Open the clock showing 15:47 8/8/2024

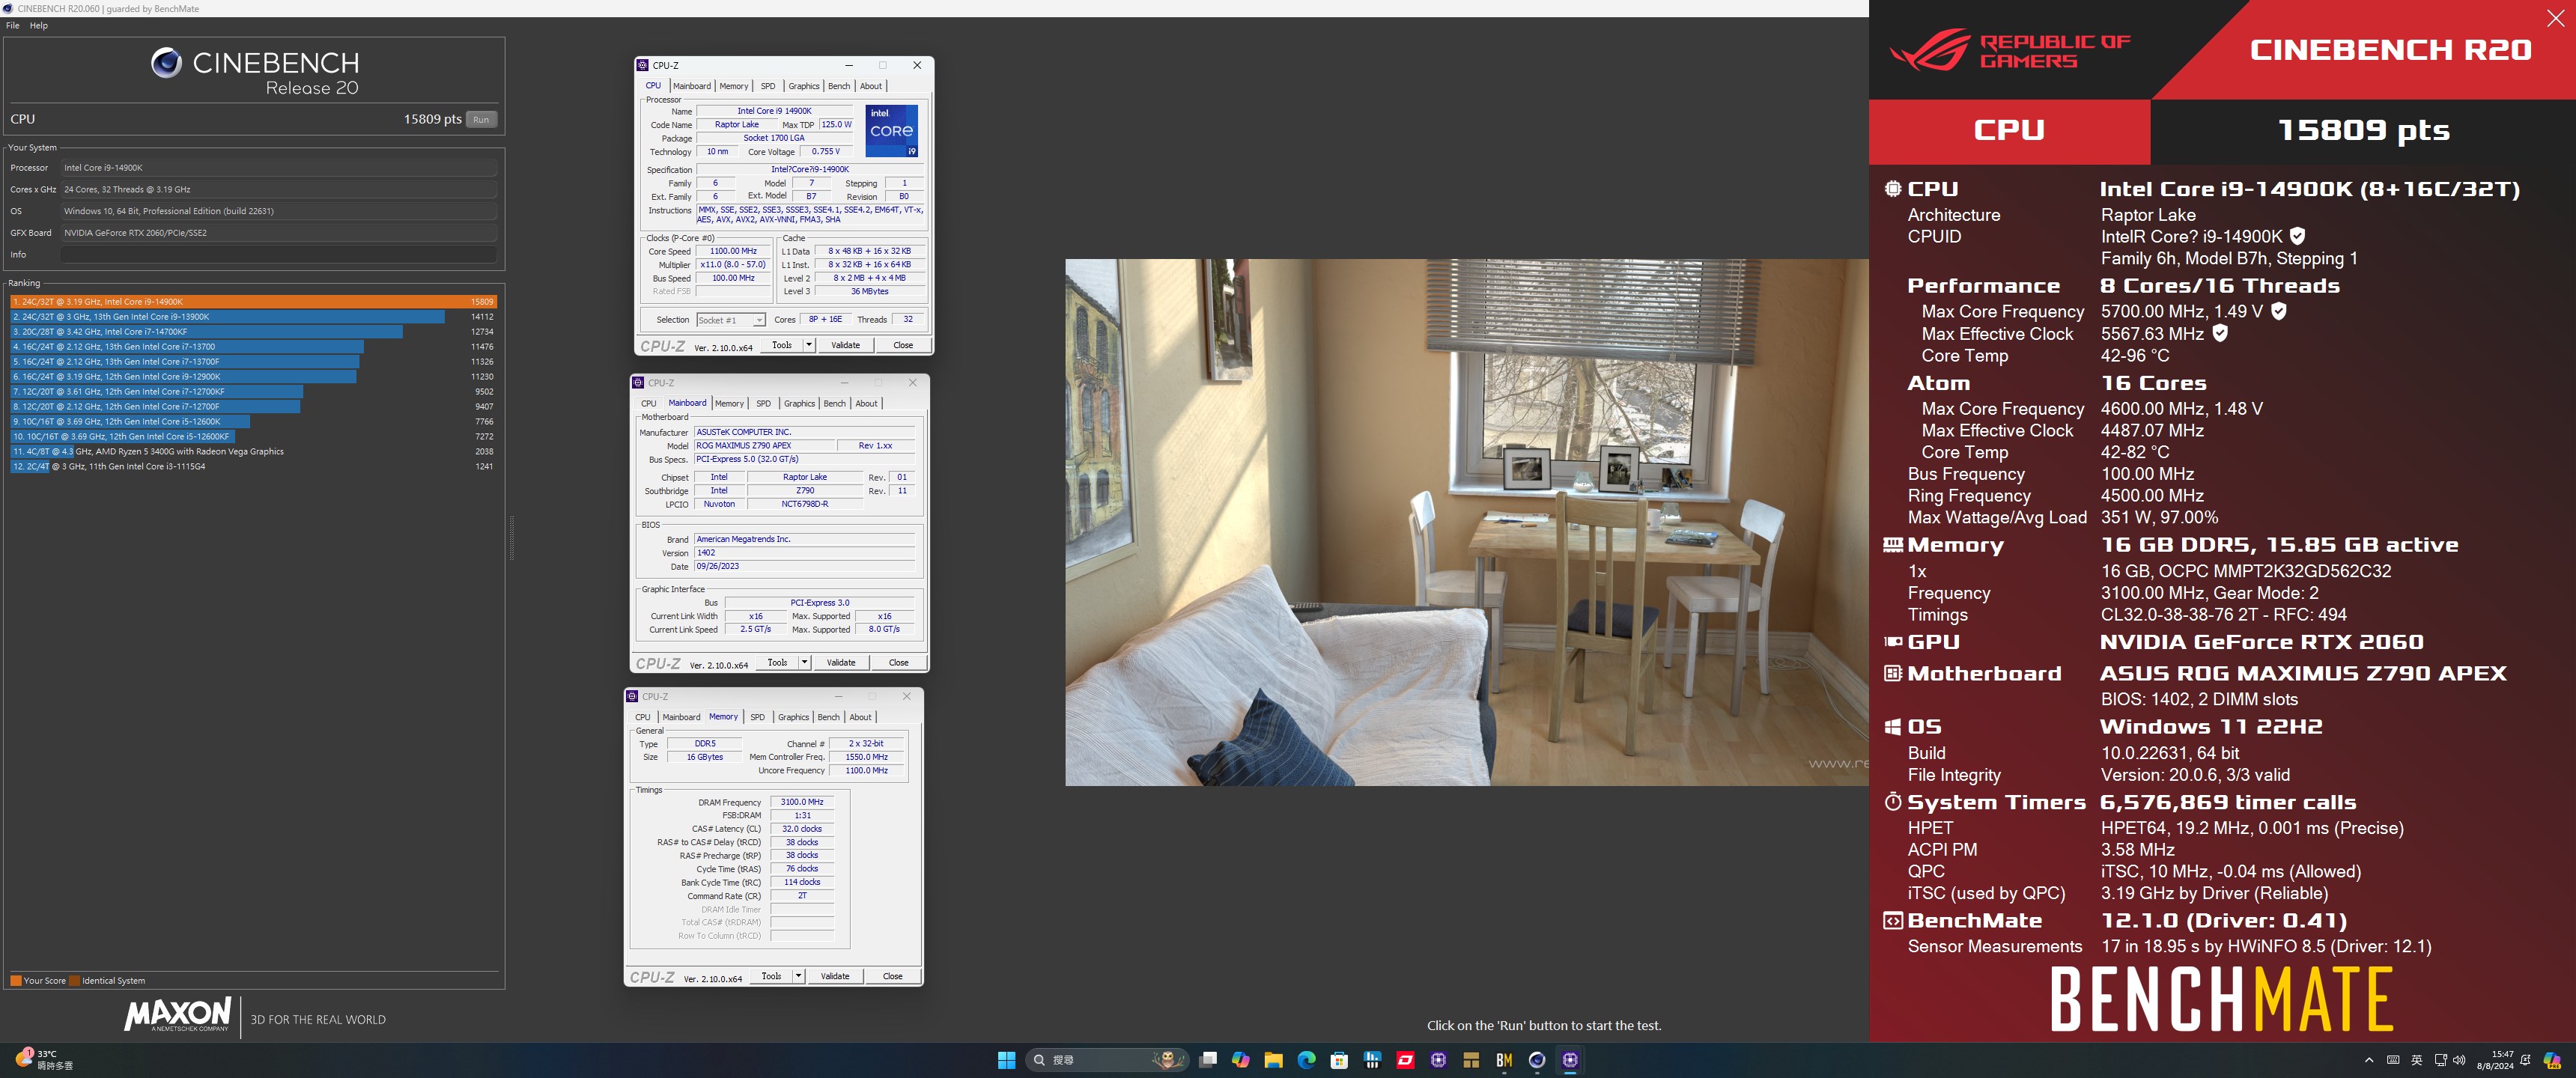click(2494, 1060)
